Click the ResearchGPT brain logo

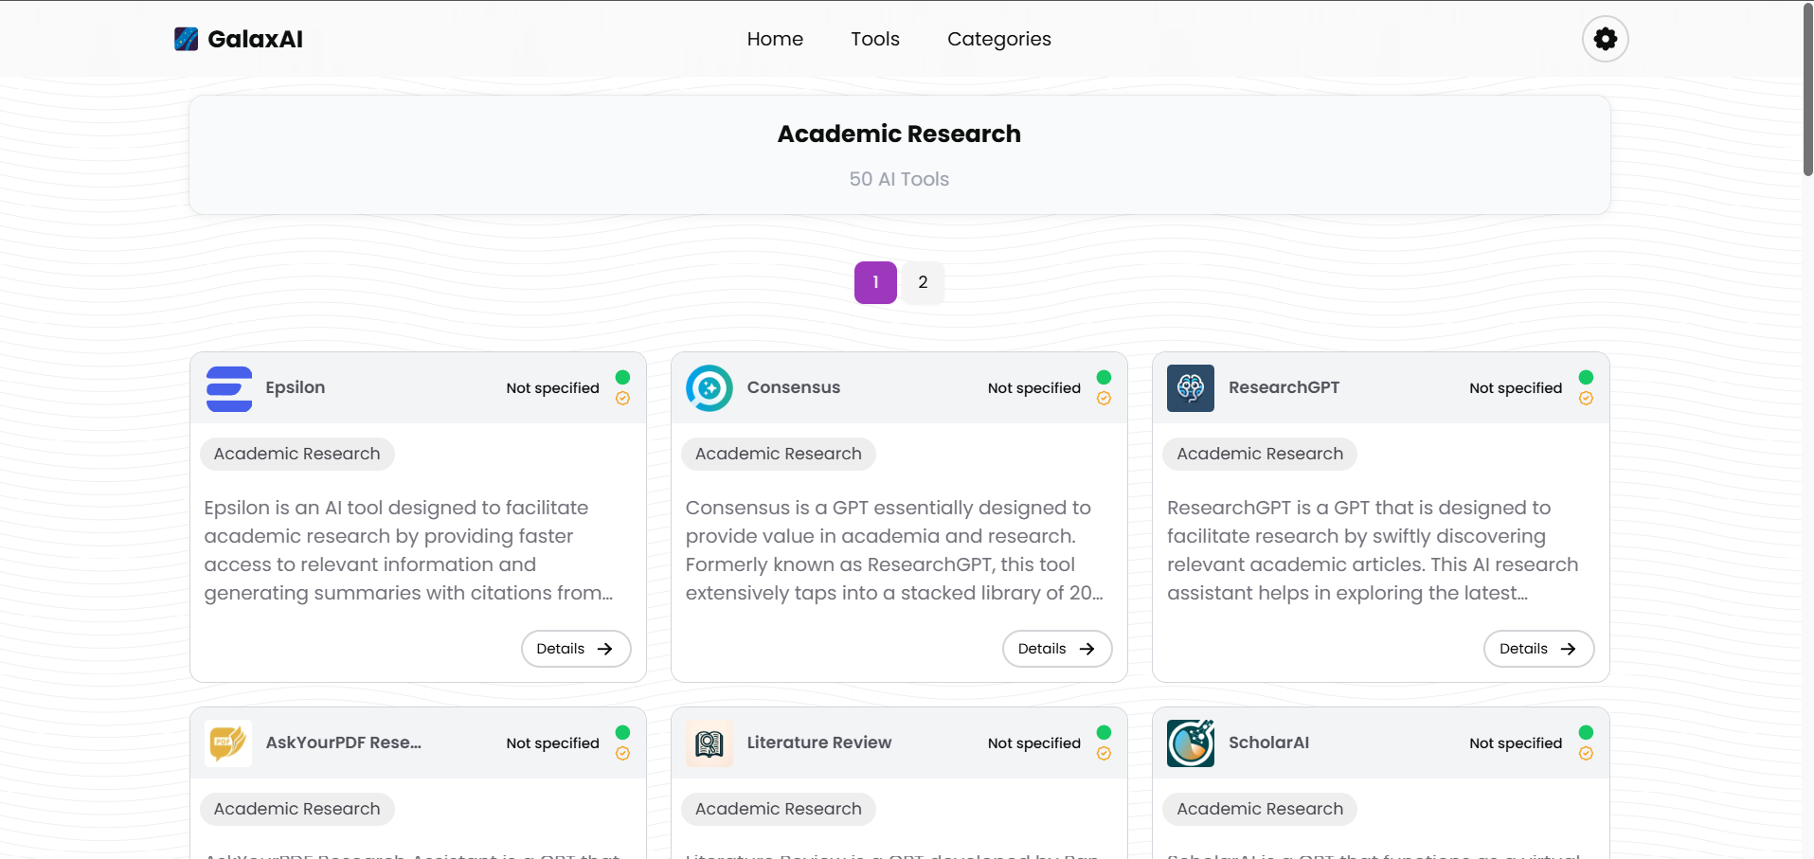tap(1191, 388)
